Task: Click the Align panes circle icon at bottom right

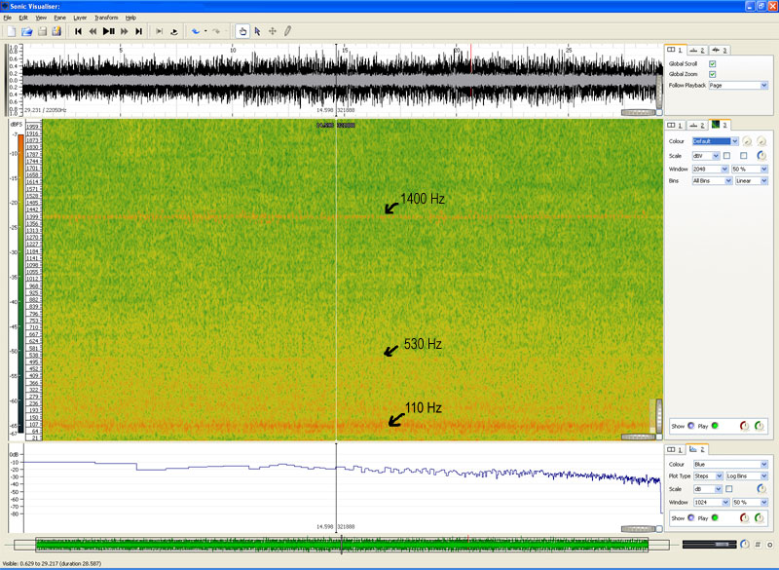Action: [x=769, y=545]
